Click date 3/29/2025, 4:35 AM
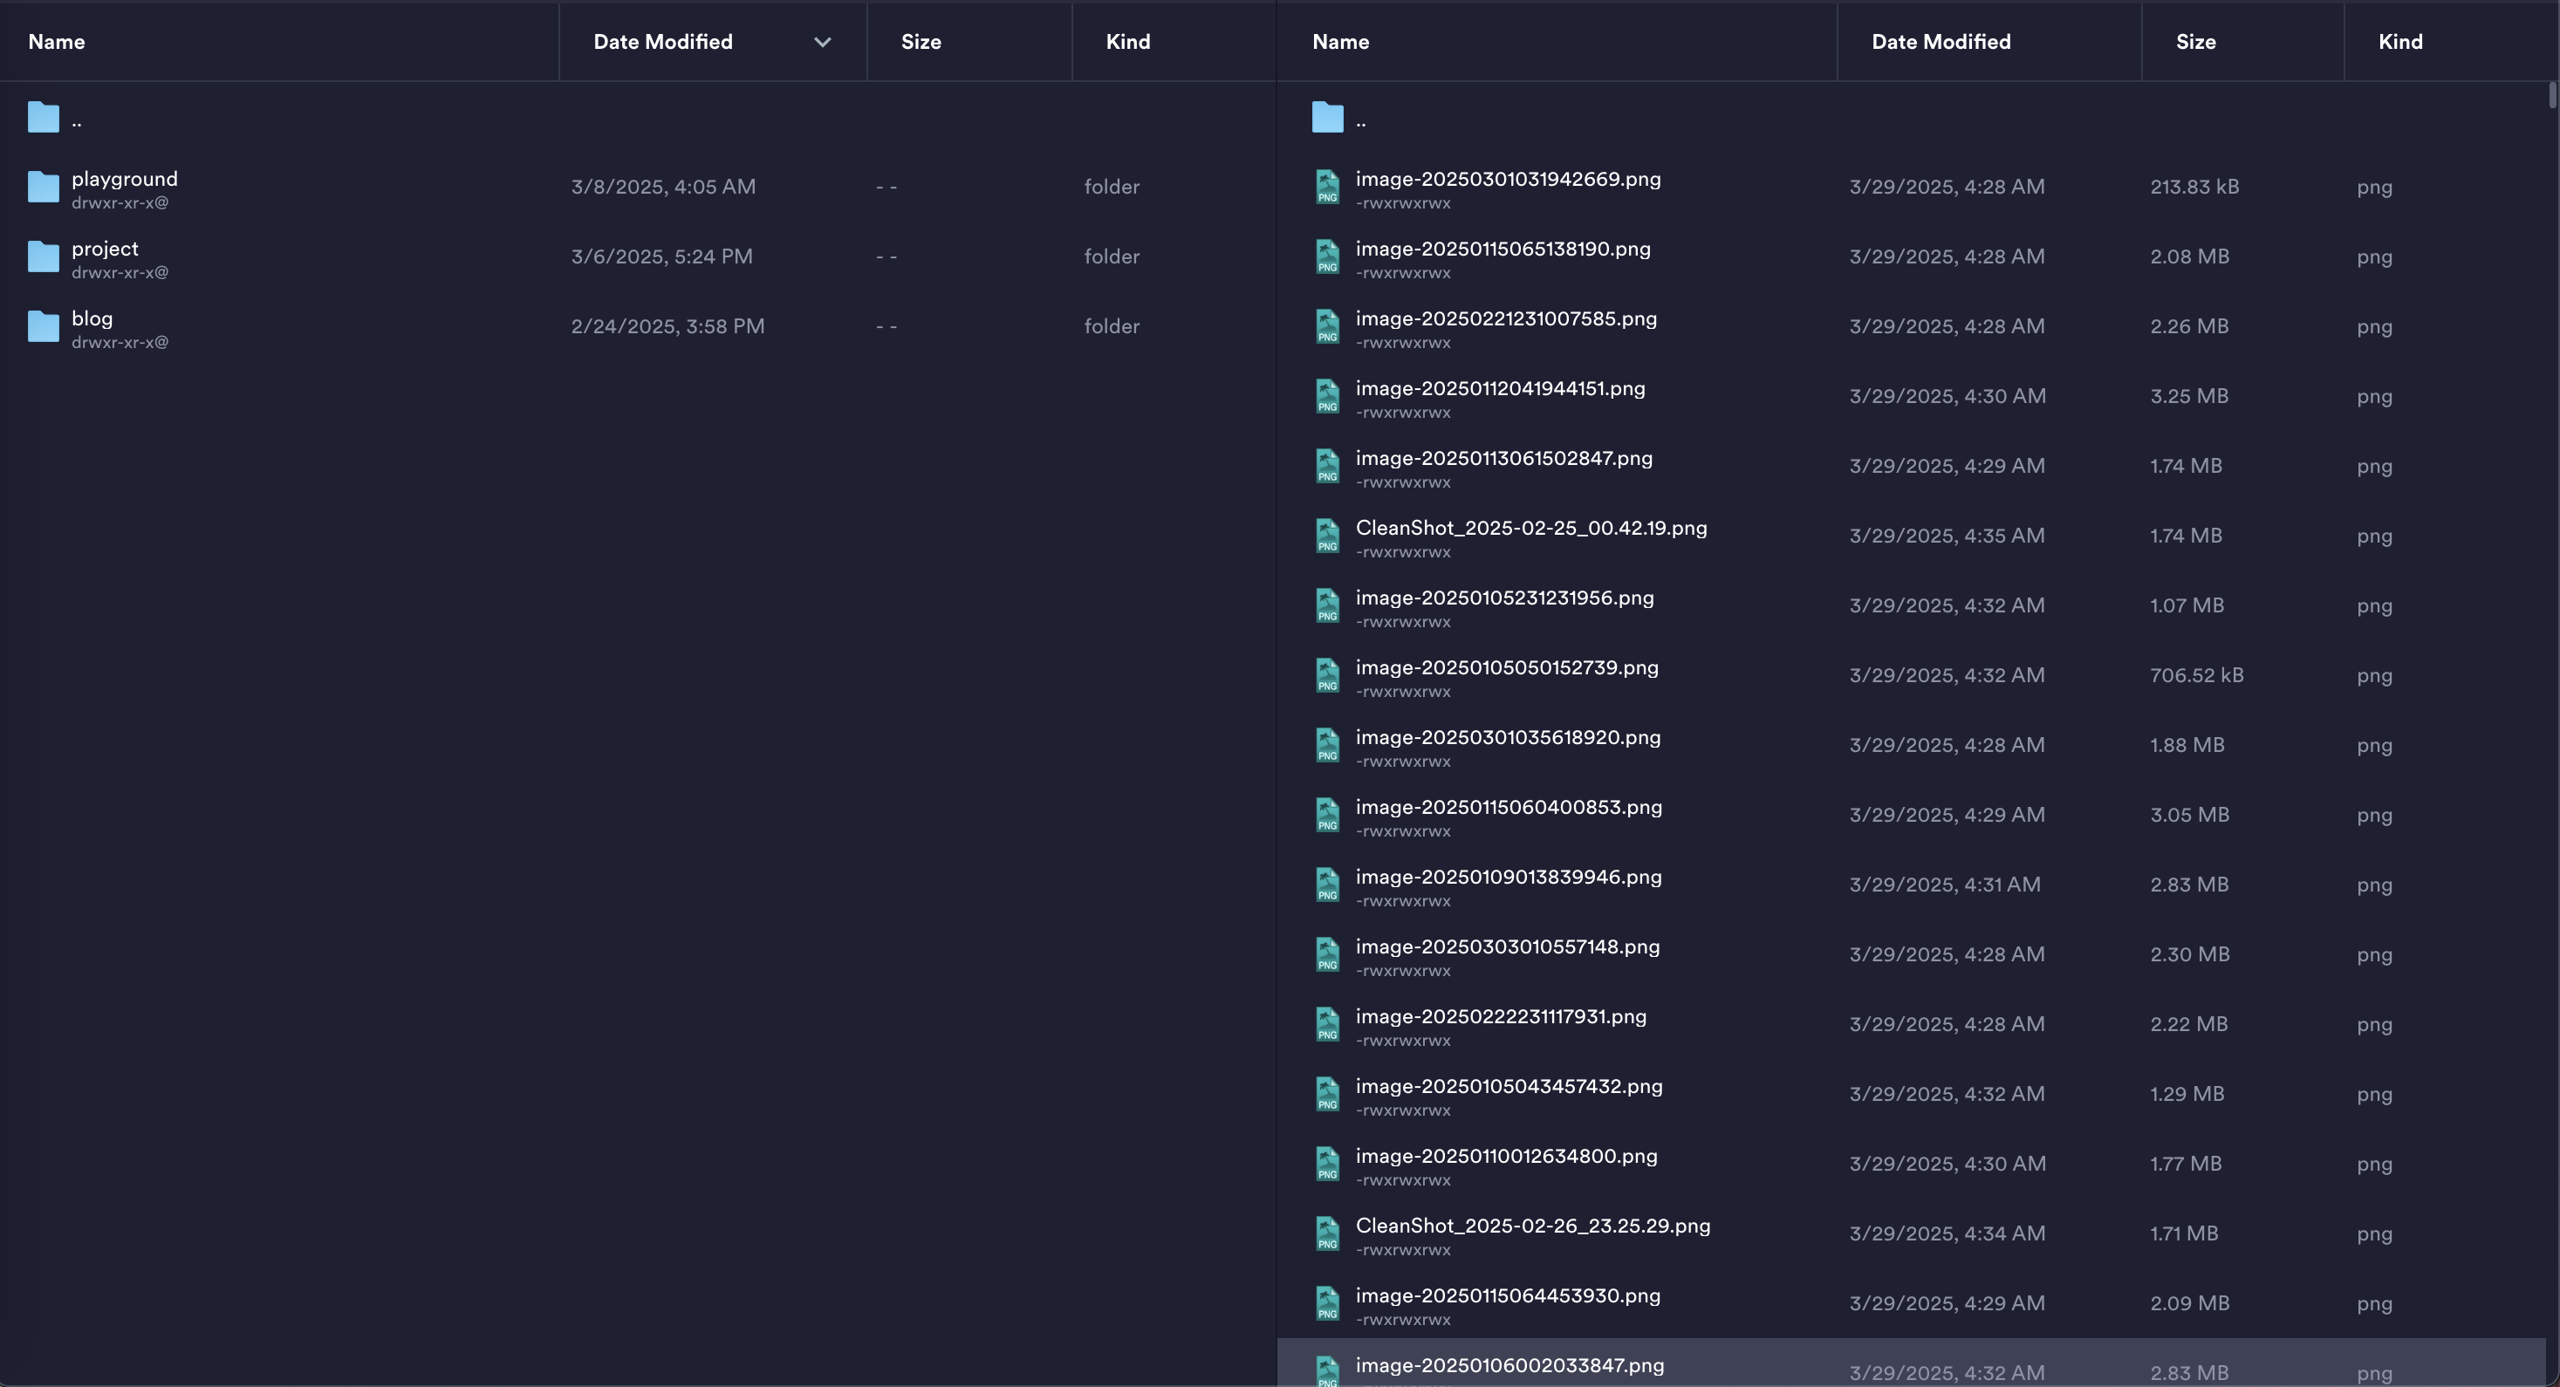The height and width of the screenshot is (1387, 2560). pos(1947,536)
